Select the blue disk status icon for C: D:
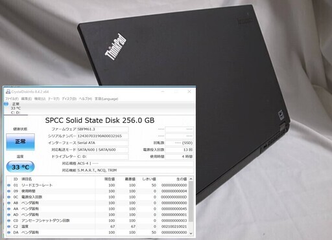 6,104
